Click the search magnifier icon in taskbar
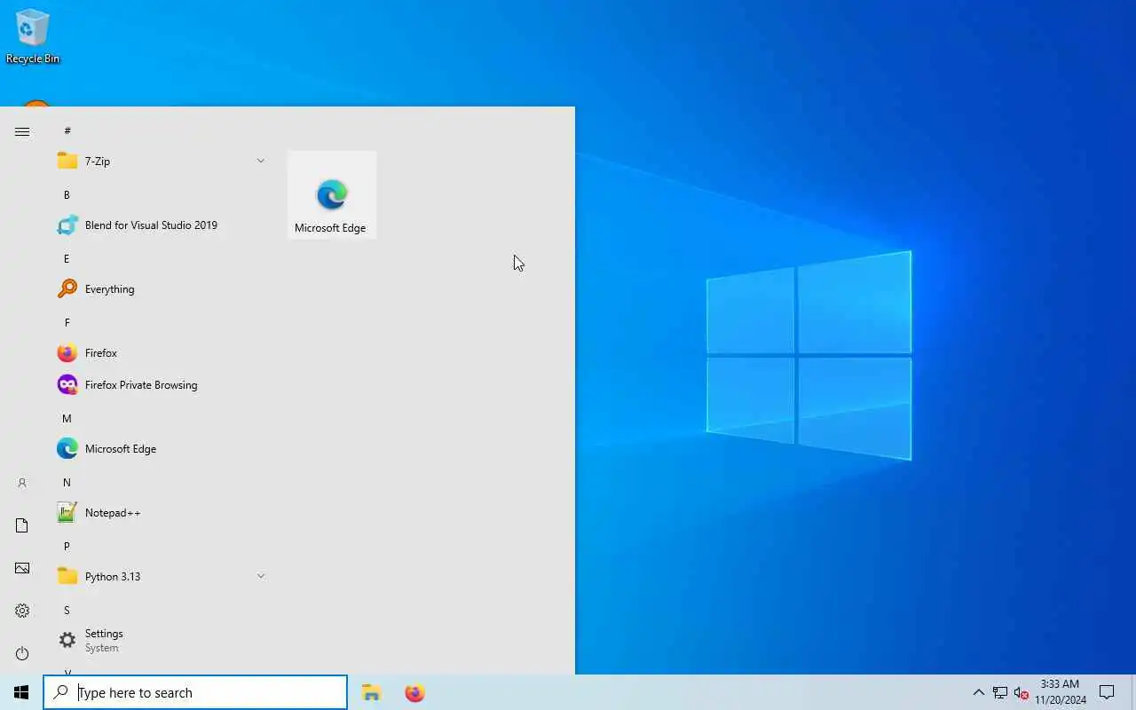Screen dimensions: 1136x710 coord(61,692)
